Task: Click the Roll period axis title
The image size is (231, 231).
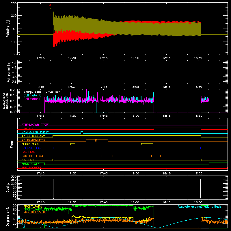Action: [9, 72]
